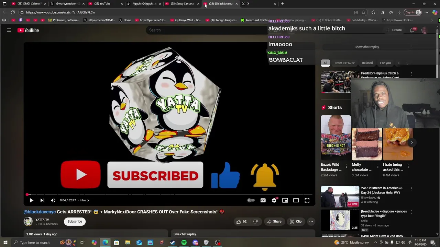Open Predator at Anime Con video thumbnail
This screenshot has height=247, width=440.
pos(336,82)
